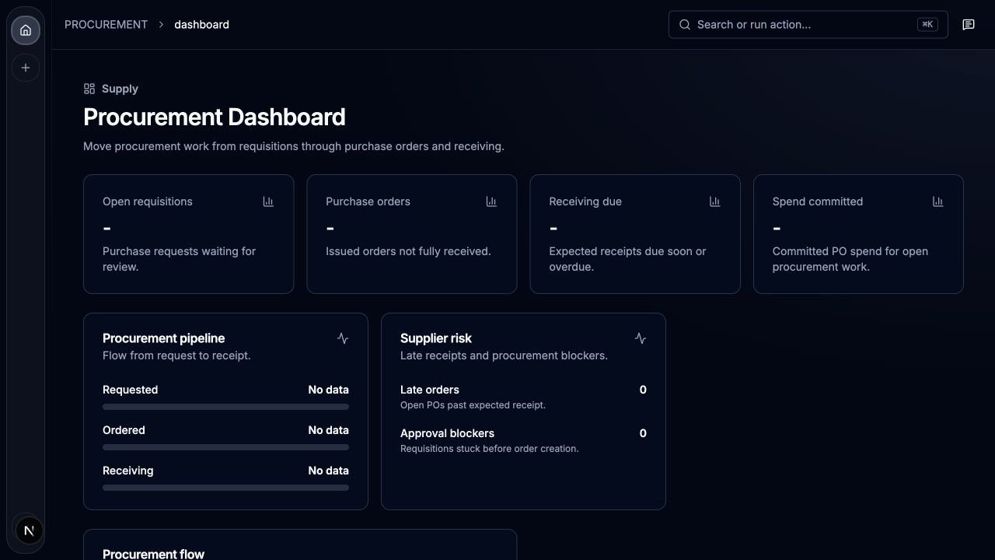Image resolution: width=995 pixels, height=560 pixels.
Task: Click 'Purchase requests waiting for review.' text
Action: (179, 259)
